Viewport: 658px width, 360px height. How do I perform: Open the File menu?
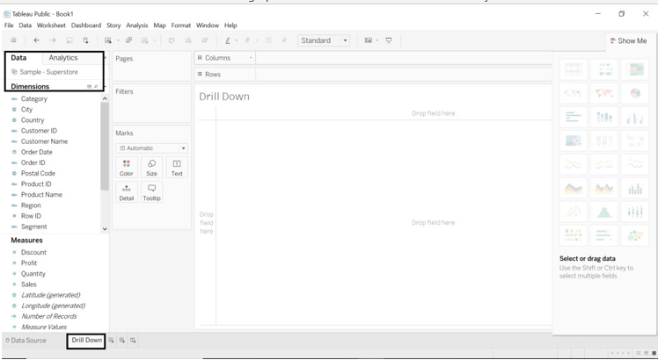9,25
